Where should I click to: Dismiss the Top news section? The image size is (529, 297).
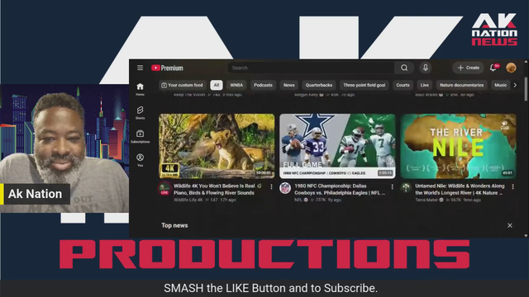tap(510, 225)
